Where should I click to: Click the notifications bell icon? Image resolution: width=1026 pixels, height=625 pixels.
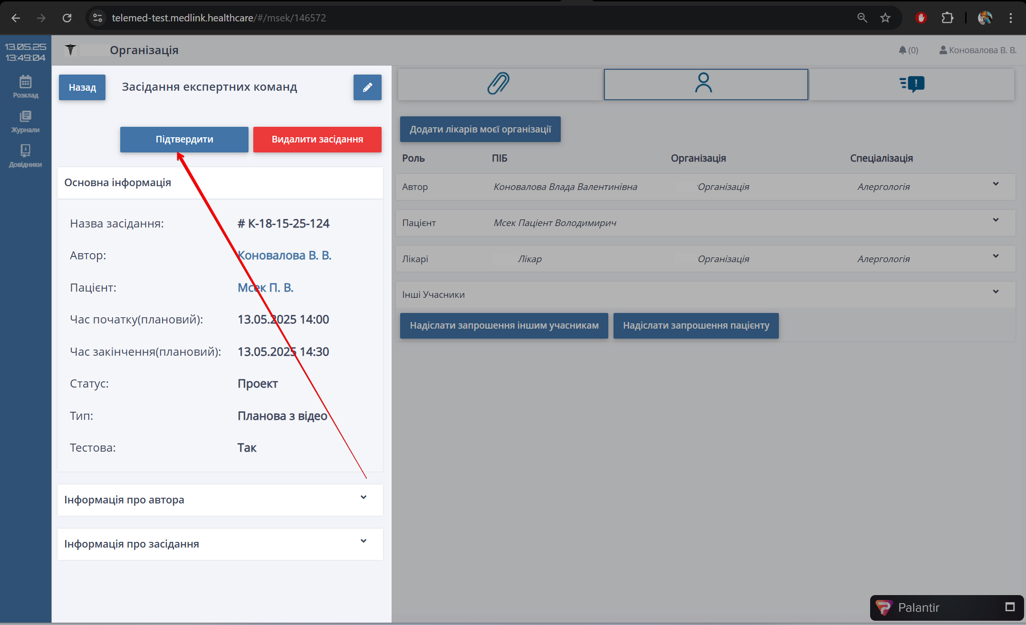(902, 50)
